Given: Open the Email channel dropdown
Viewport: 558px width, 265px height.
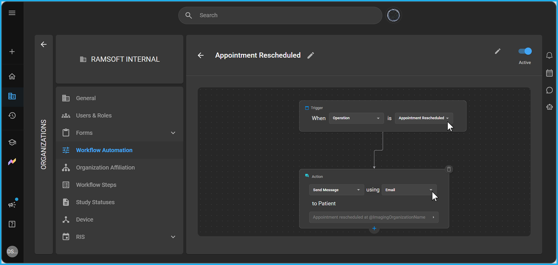Looking at the screenshot, I should point(409,190).
